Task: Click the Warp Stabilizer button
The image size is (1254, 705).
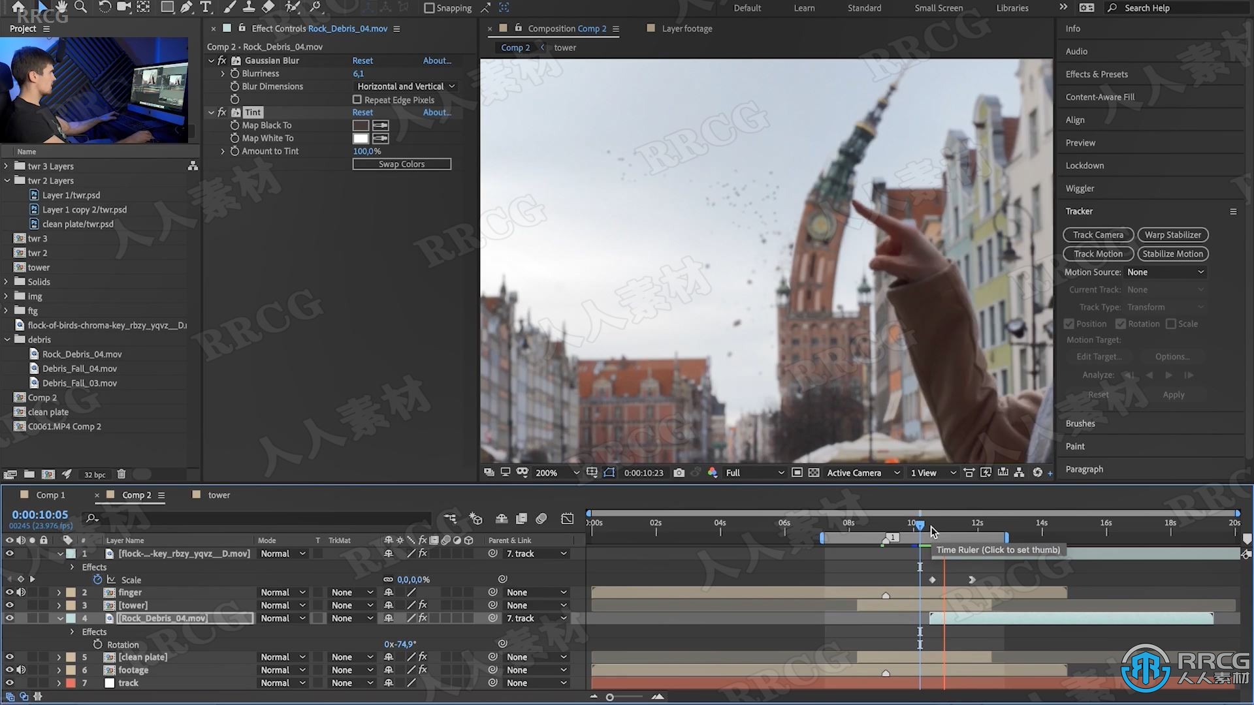Action: (x=1173, y=234)
